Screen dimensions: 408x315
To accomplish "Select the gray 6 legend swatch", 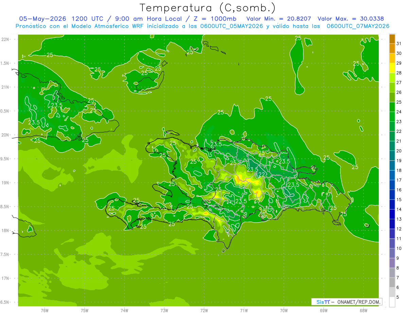I will coord(392,283).
